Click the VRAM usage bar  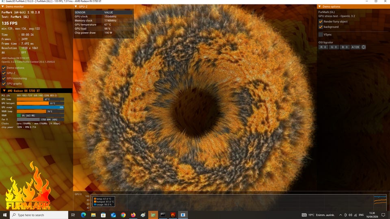(x=40, y=115)
